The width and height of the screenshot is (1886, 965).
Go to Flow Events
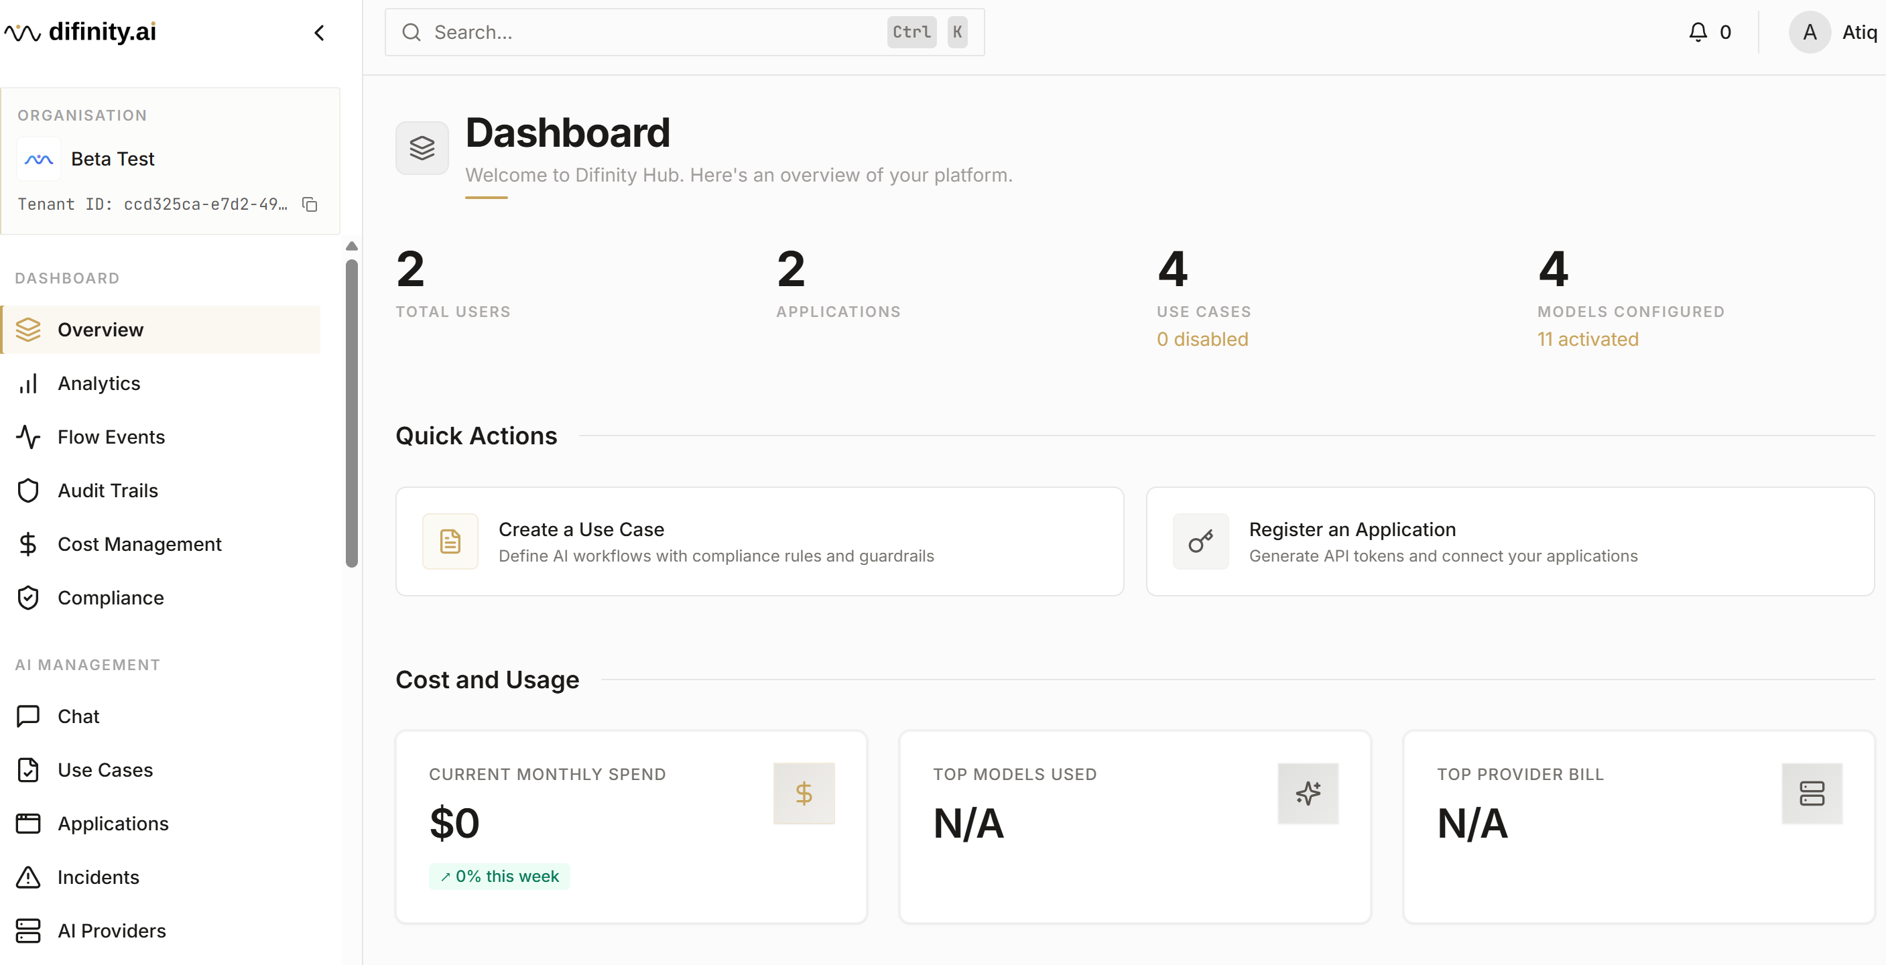tap(111, 437)
